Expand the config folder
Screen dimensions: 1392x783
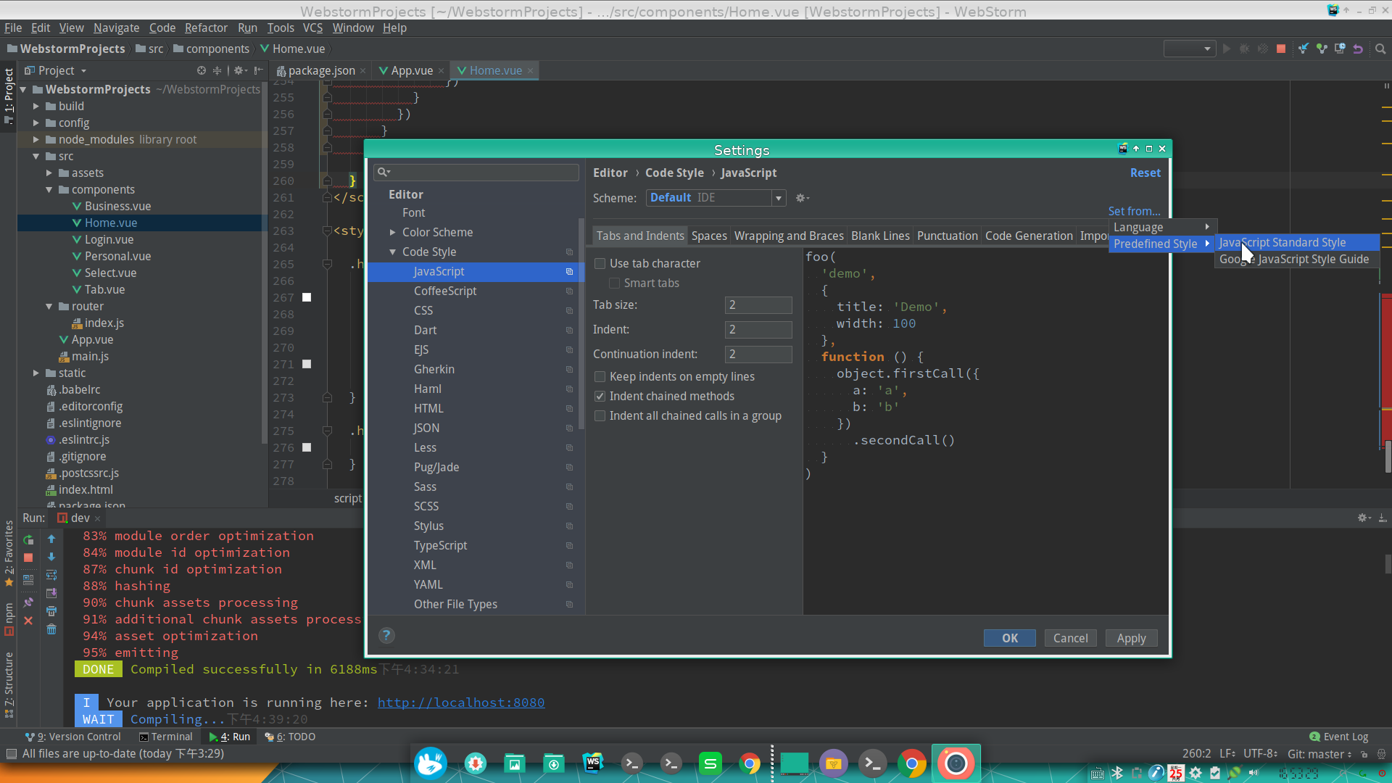tap(36, 123)
